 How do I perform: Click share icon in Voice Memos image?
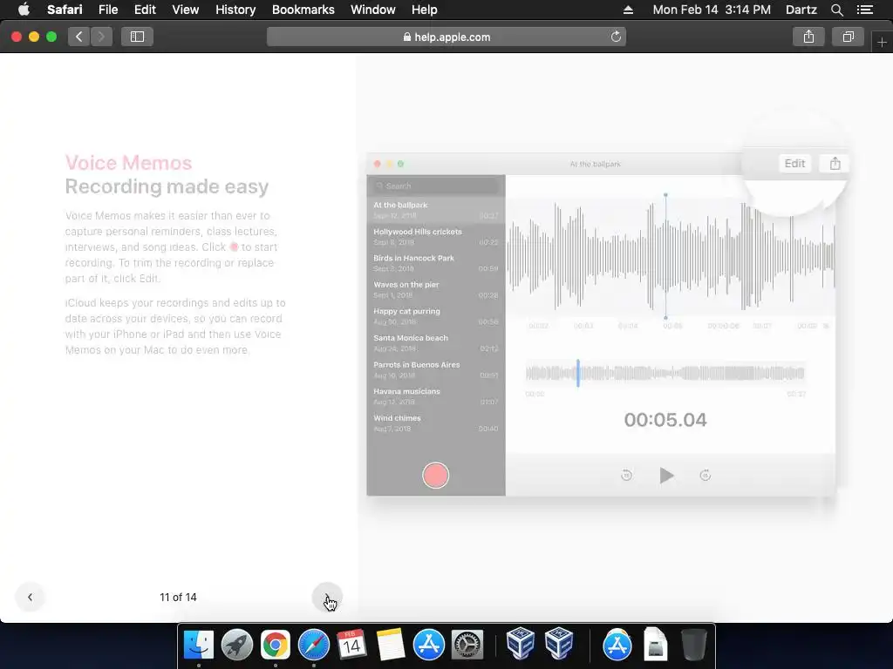tap(835, 164)
